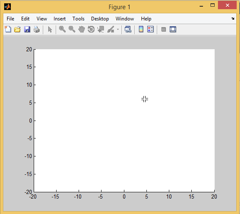The height and width of the screenshot is (214, 240).
Task: Expand the Brush color dropdown arrow
Action: click(118, 29)
